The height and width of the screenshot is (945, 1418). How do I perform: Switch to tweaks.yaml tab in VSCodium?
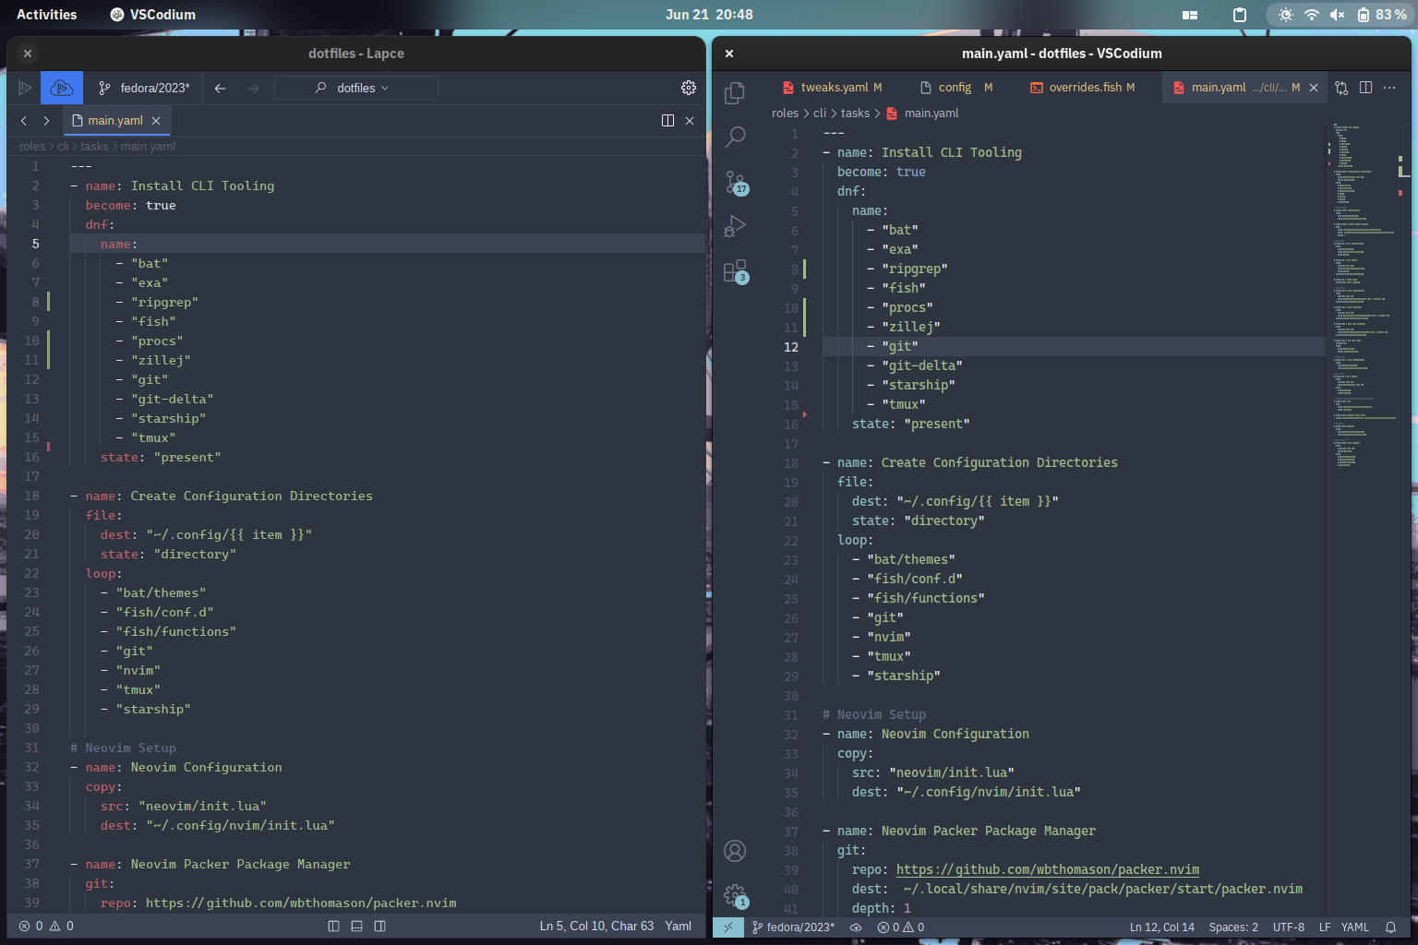click(833, 88)
